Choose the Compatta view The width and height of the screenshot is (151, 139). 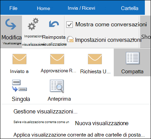pos(132,63)
